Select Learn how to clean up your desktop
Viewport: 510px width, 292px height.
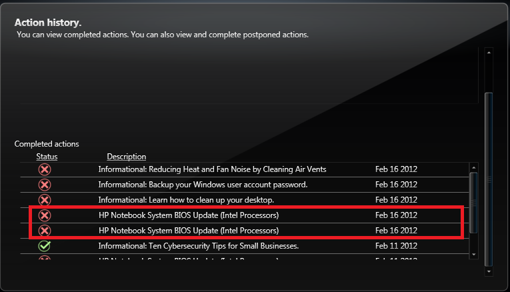[x=186, y=200]
